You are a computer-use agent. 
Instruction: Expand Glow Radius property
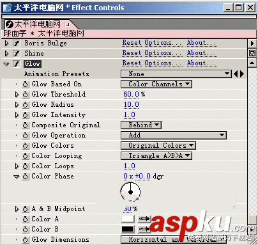[17, 105]
